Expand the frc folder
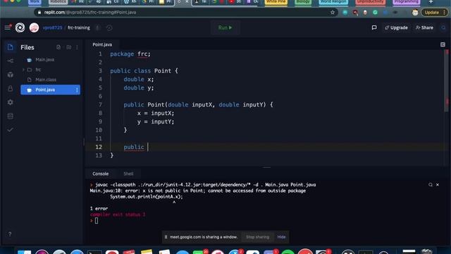The image size is (451, 254). pos(23,70)
